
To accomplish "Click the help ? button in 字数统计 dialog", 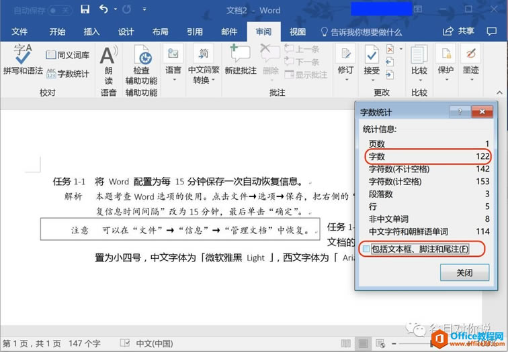I will [460, 111].
